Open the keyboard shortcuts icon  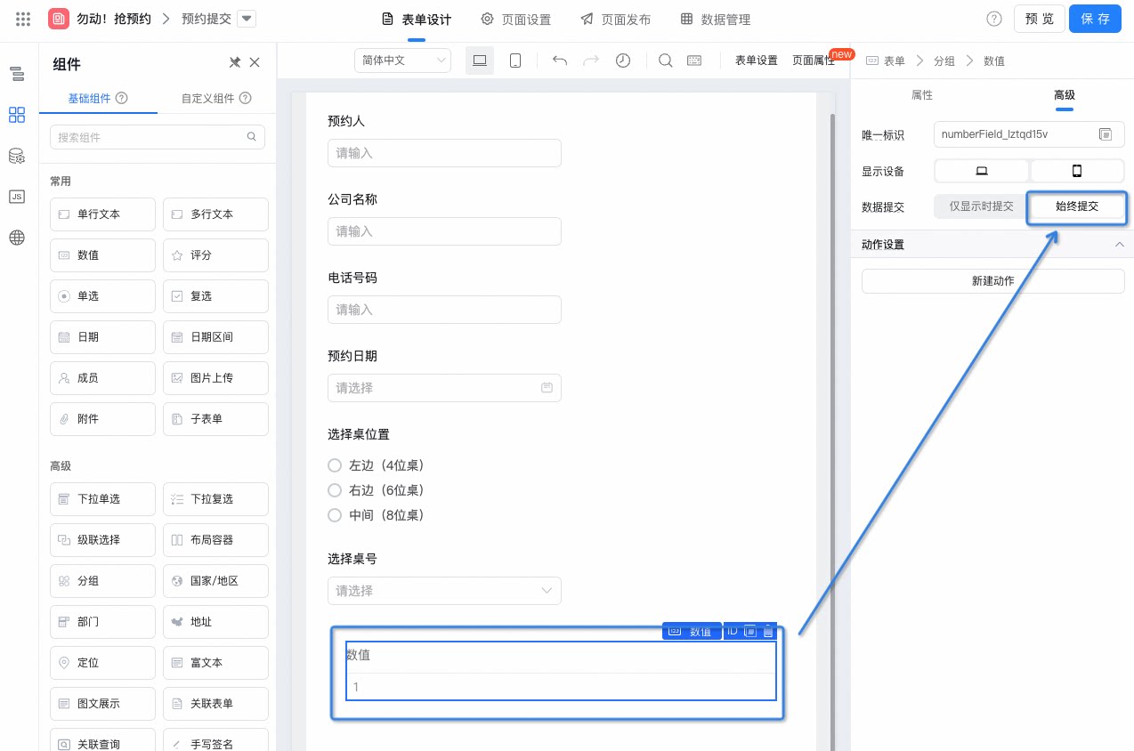(x=694, y=61)
